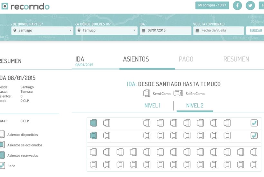
Task: Go to the PAGO step tab
Action: tap(186, 59)
